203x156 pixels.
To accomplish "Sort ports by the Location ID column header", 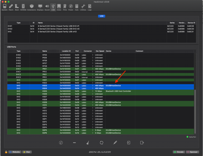I will click(x=66, y=51).
